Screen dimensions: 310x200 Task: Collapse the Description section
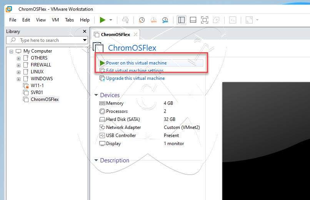[96, 160]
